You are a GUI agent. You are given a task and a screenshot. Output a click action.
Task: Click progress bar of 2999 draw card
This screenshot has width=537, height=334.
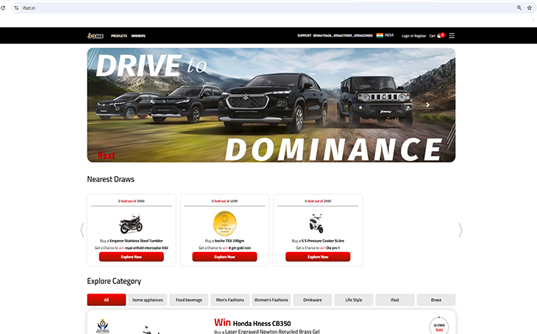(x=318, y=206)
